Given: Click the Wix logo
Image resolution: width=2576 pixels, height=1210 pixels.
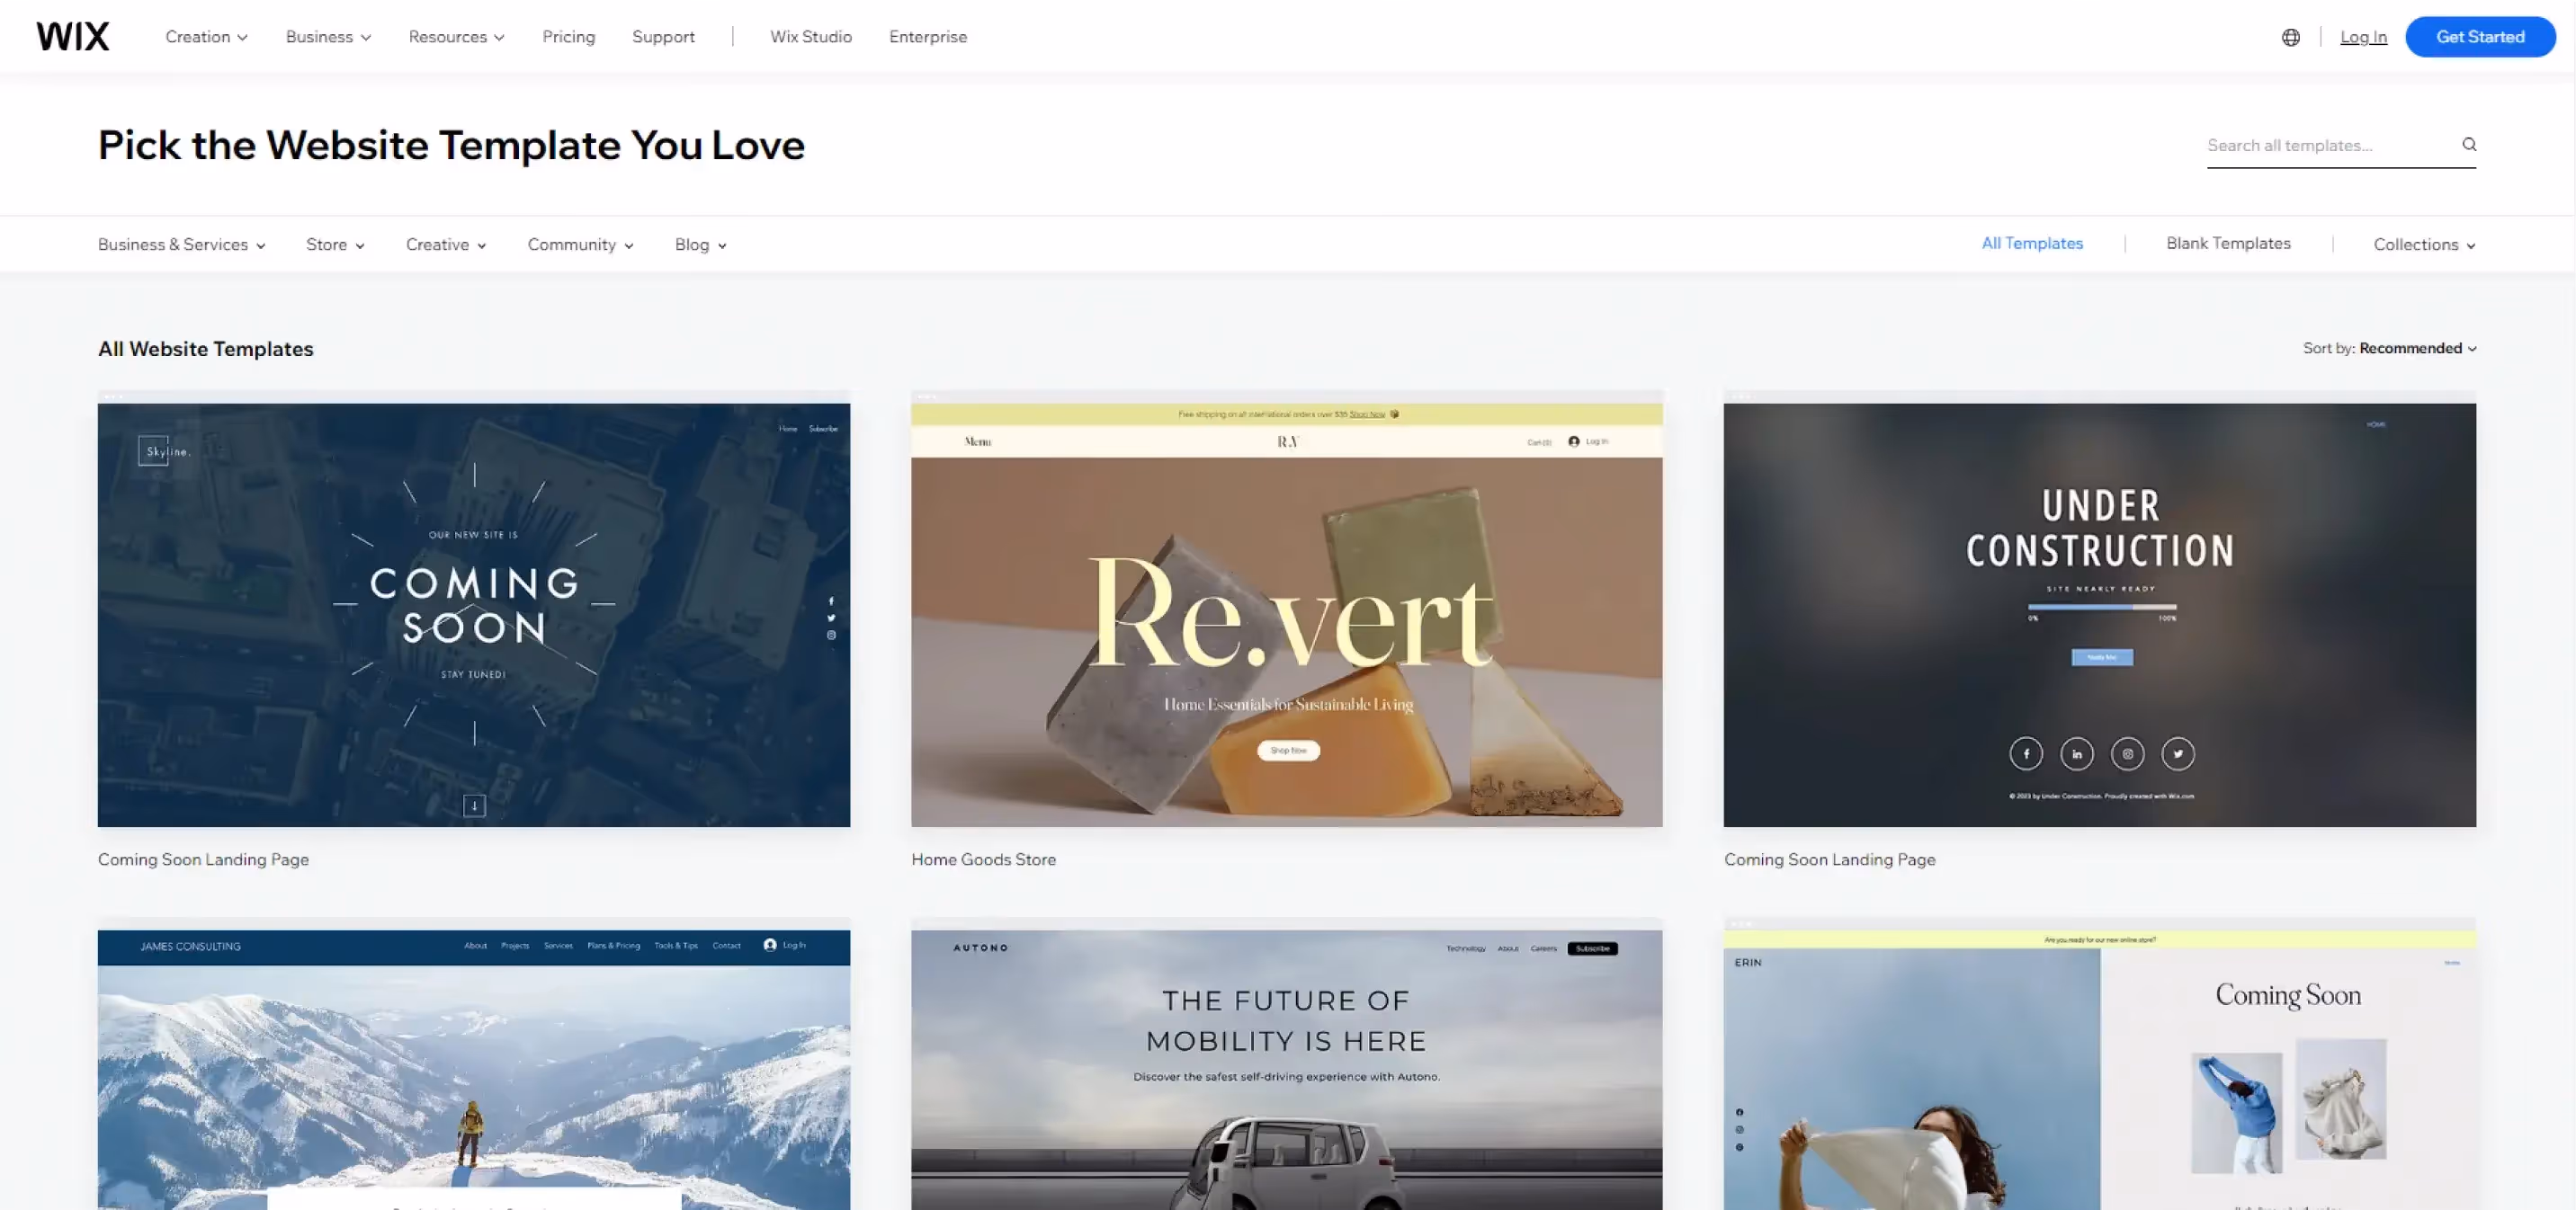Looking at the screenshot, I should tap(73, 36).
